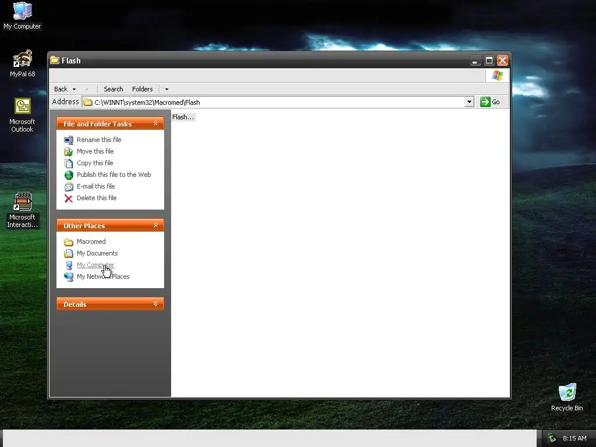Image resolution: width=596 pixels, height=447 pixels.
Task: Click Copy this file link
Action: [95, 163]
